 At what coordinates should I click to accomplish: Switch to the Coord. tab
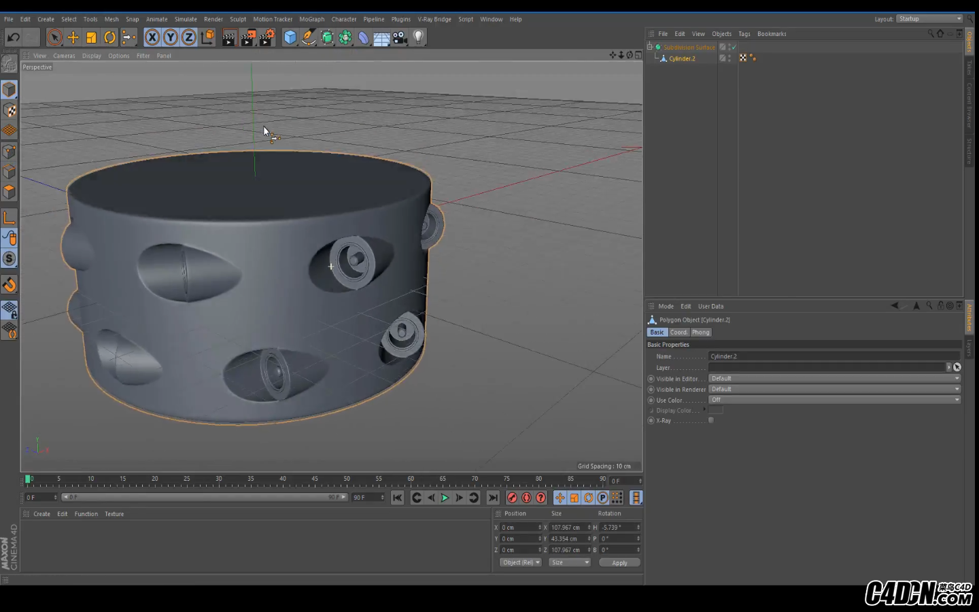pos(679,333)
